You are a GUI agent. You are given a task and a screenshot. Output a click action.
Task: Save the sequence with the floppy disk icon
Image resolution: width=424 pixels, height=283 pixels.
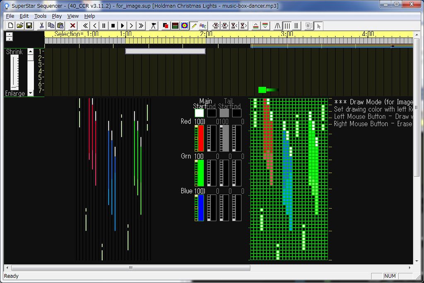pos(29,26)
